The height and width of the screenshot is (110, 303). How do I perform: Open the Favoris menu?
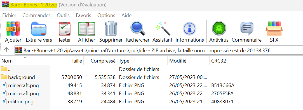point(83,15)
